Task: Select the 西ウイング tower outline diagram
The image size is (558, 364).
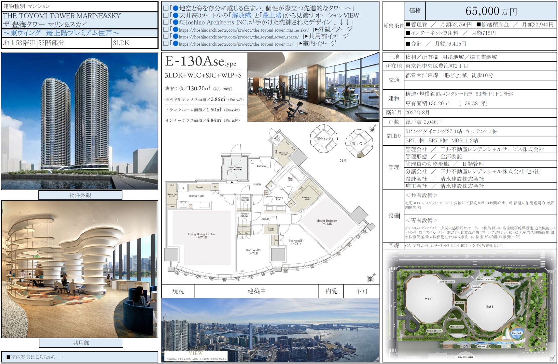Action: (x=323, y=139)
